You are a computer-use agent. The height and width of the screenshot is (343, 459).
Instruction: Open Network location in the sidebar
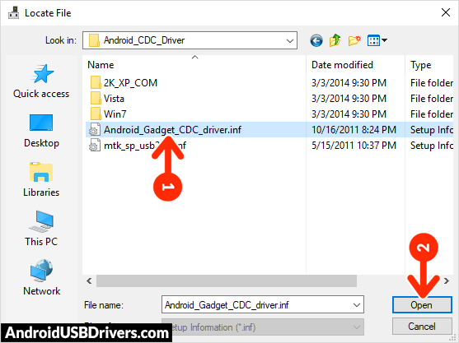coord(41,277)
